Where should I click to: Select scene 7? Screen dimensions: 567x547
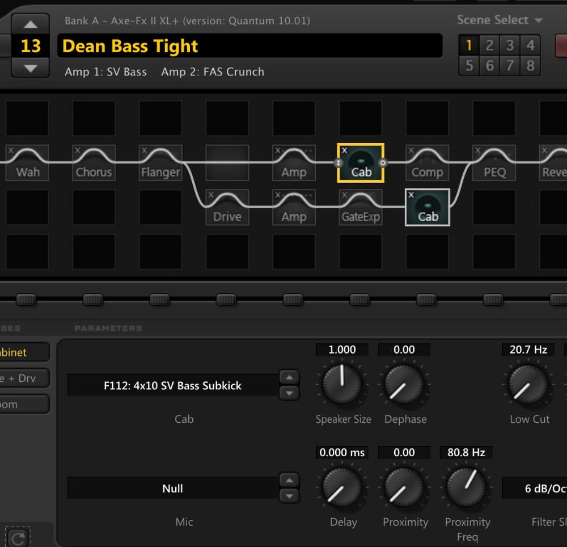(x=510, y=65)
